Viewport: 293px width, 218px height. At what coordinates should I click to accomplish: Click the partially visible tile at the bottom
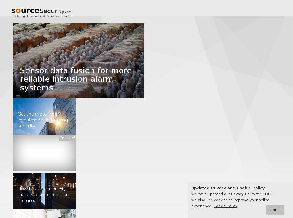pos(44,214)
